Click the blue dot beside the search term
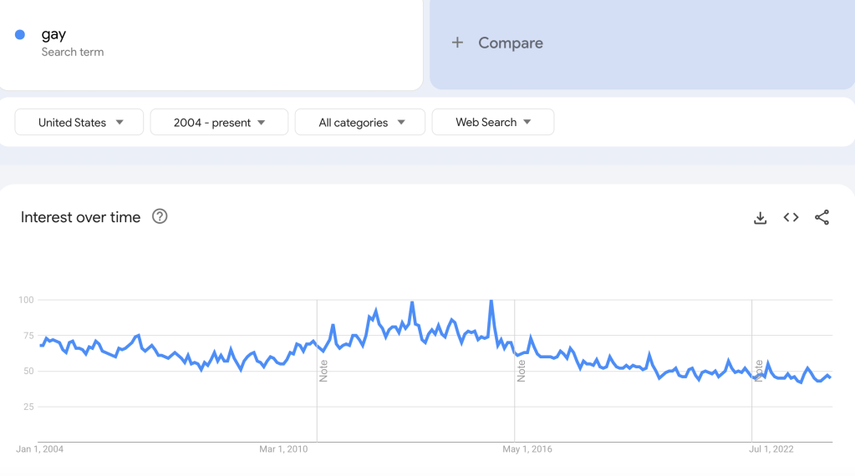The width and height of the screenshot is (855, 476). [x=20, y=35]
